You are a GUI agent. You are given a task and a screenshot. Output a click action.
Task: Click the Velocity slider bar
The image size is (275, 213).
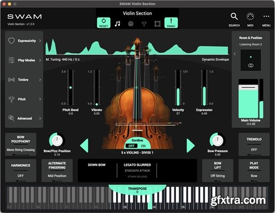(178, 87)
